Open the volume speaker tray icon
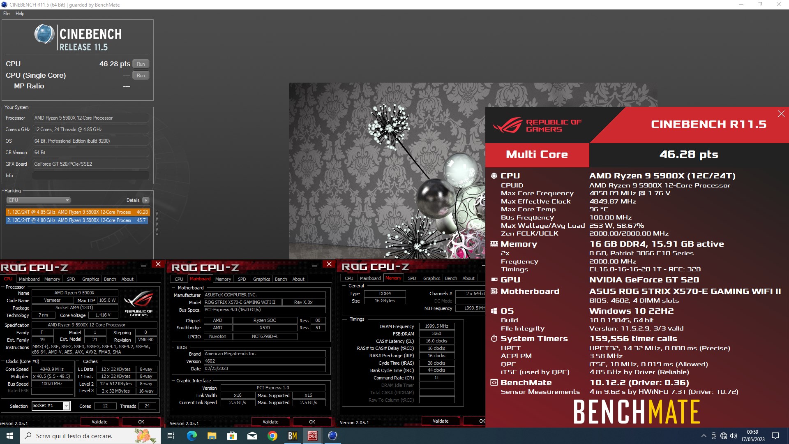Viewport: 789px width, 444px height. pyautogui.click(x=734, y=436)
